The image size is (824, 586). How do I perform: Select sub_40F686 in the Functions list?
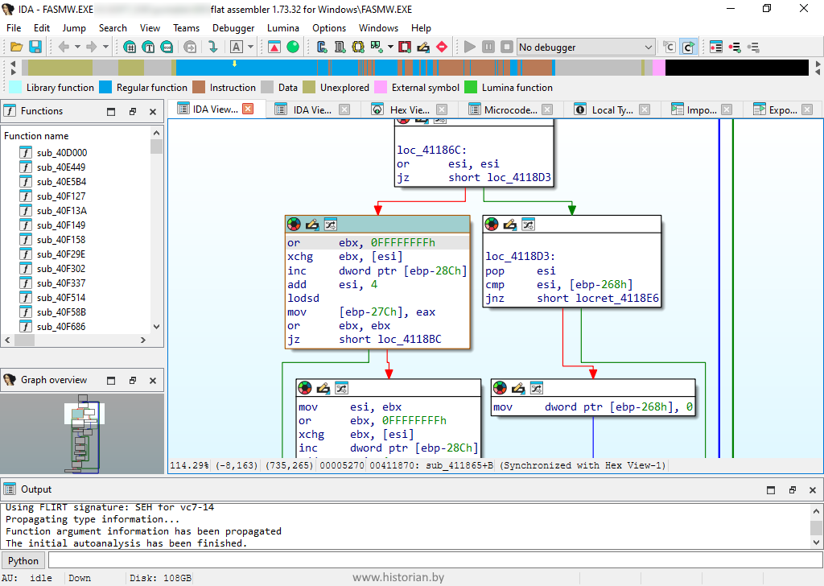pyautogui.click(x=61, y=326)
